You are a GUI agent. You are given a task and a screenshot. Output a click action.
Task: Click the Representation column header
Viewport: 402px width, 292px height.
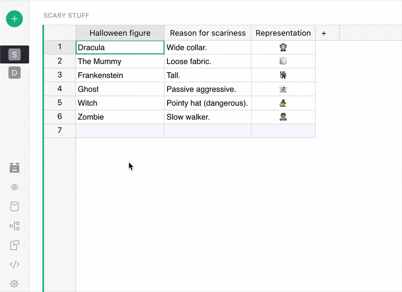point(283,33)
